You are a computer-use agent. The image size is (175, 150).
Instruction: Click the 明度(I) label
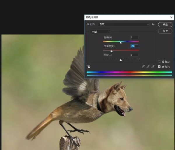[x=108, y=55]
